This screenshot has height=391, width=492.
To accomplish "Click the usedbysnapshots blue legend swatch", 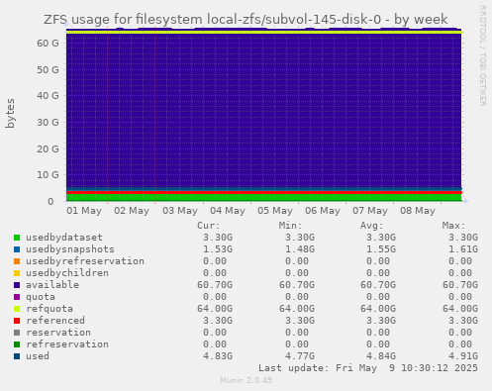I will pos(17,249).
